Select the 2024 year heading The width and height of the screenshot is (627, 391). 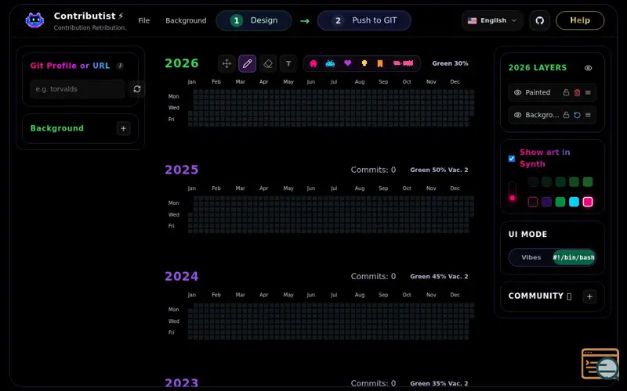(x=182, y=277)
